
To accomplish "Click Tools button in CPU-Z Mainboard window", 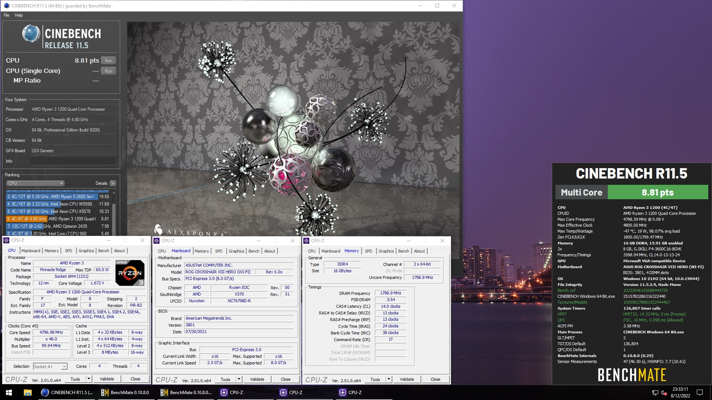I will [225, 379].
